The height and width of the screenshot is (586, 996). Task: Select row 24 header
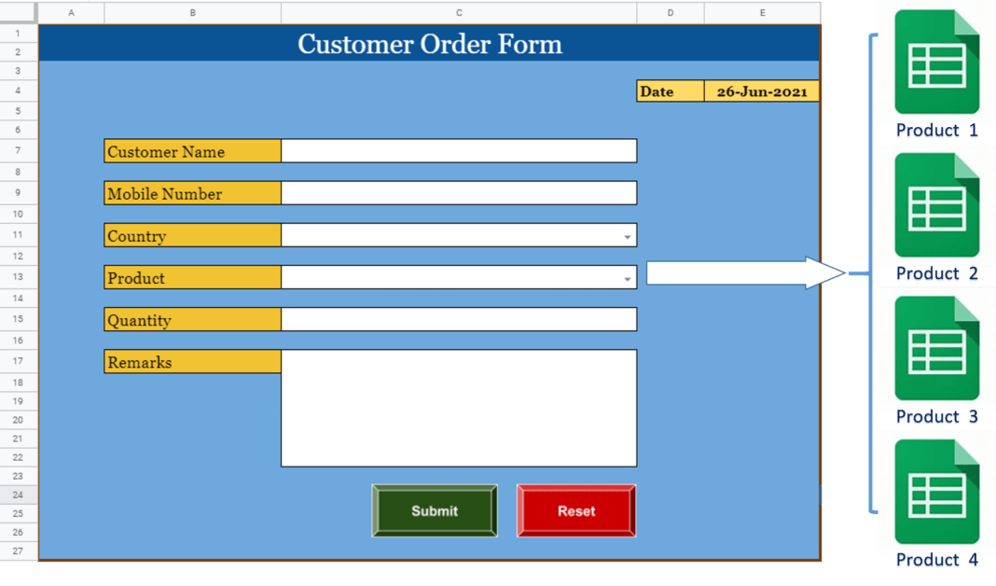[x=18, y=495]
